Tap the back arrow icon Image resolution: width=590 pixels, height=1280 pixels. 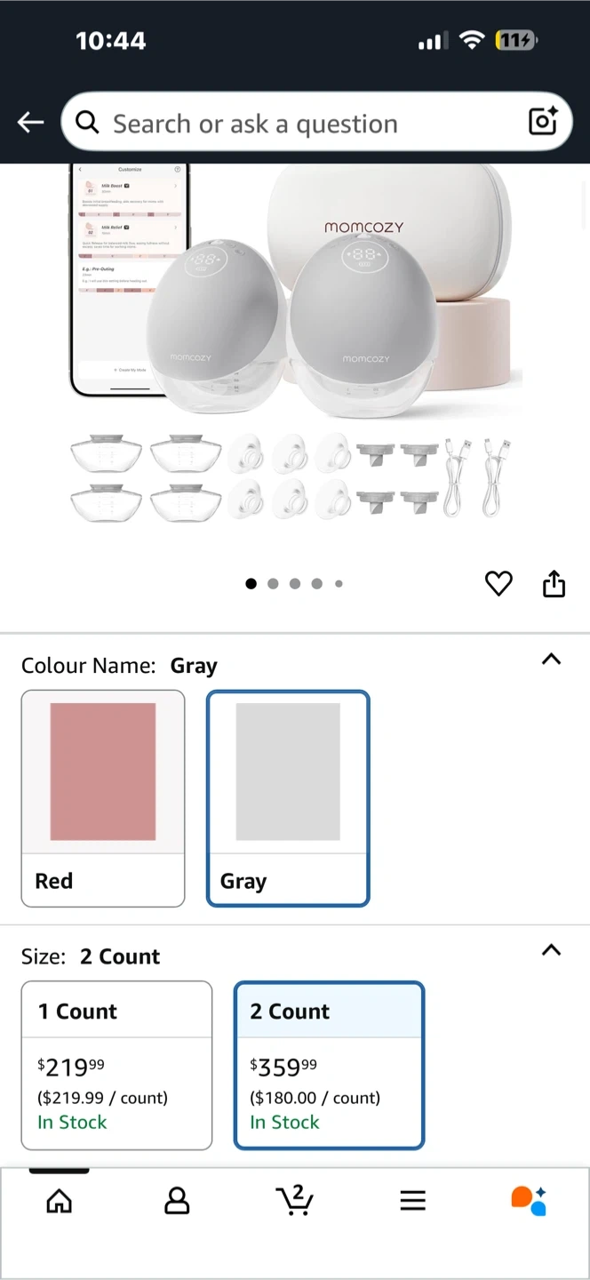pos(30,123)
